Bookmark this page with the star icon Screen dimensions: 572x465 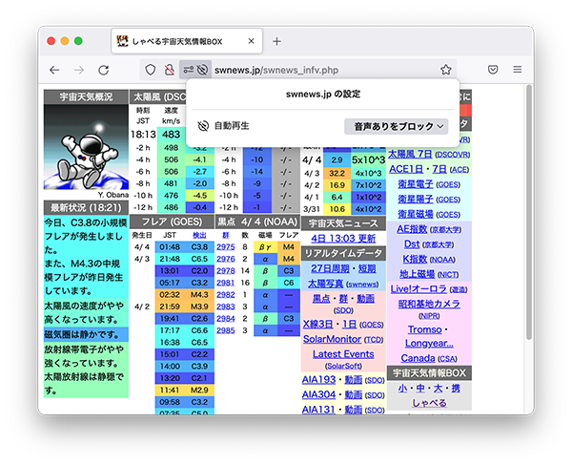point(445,70)
